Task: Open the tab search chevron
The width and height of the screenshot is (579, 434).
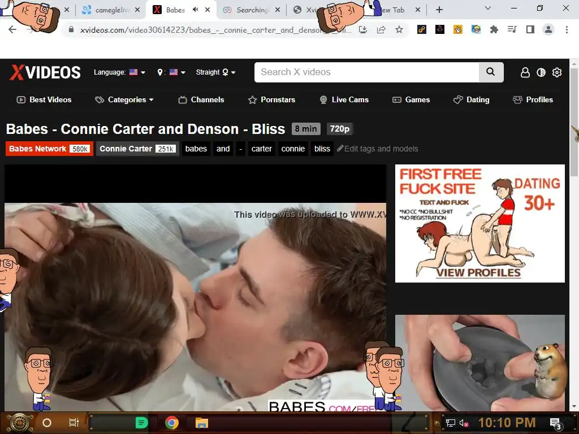Action: (x=488, y=8)
